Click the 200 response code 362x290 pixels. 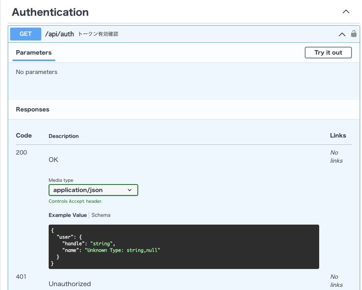tap(21, 153)
